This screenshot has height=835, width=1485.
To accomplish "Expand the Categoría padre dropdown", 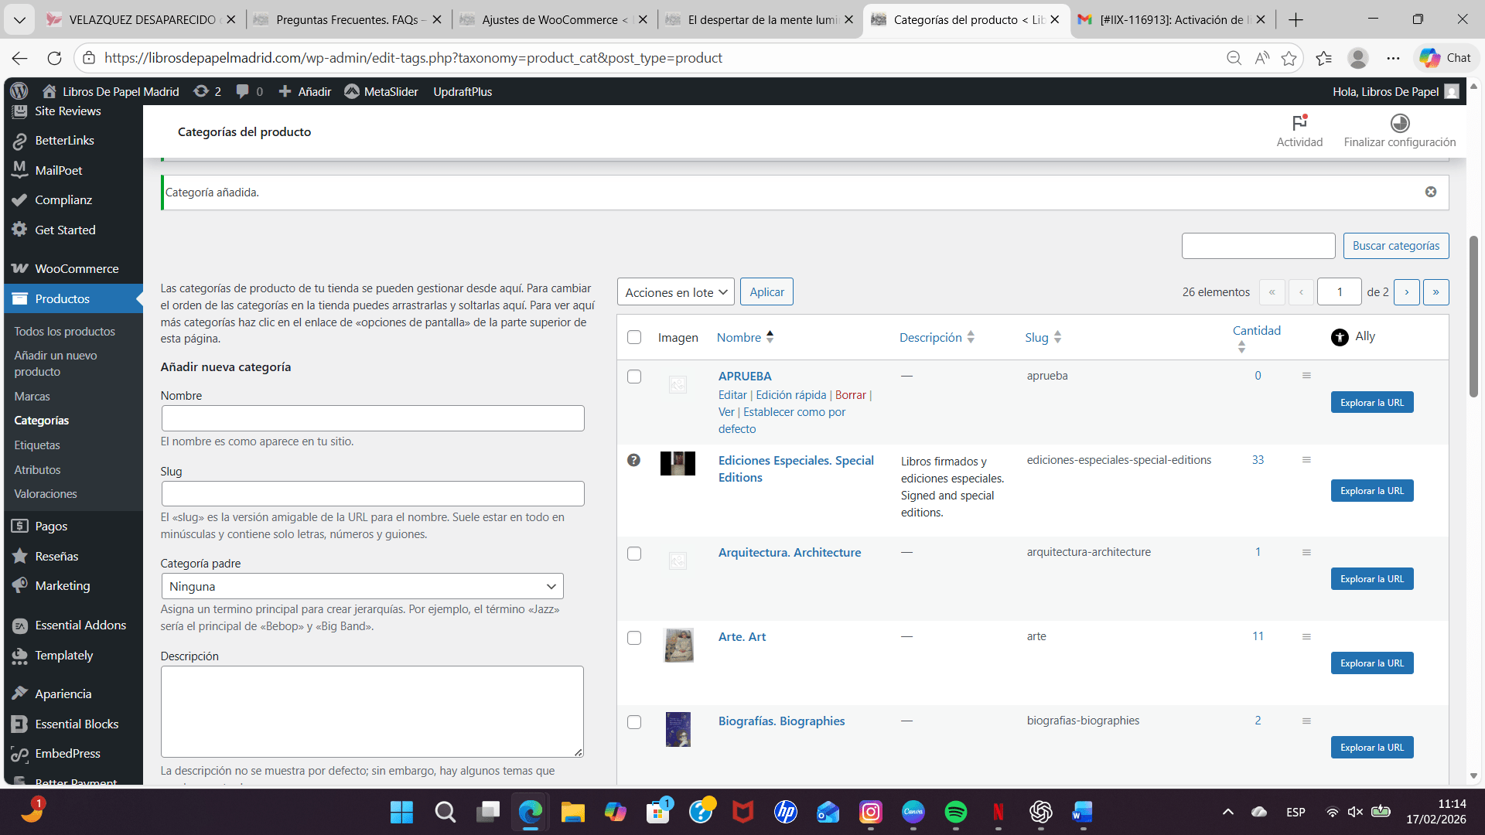I will point(362,586).
